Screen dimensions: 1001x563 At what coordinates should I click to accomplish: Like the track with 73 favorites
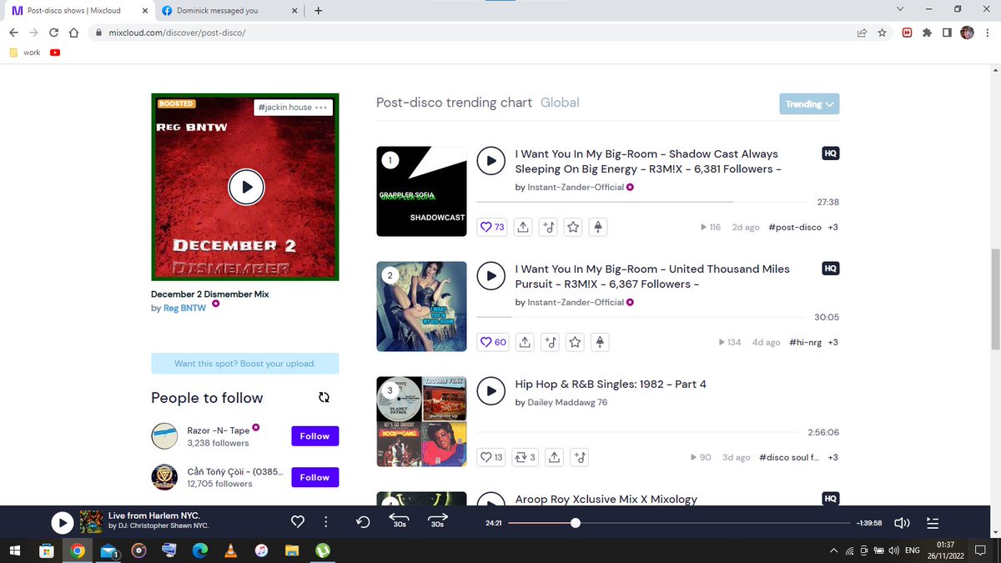(492, 227)
